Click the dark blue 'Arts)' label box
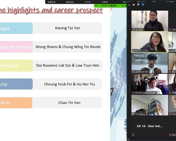This screenshot has height=141, width=176. (16, 84)
